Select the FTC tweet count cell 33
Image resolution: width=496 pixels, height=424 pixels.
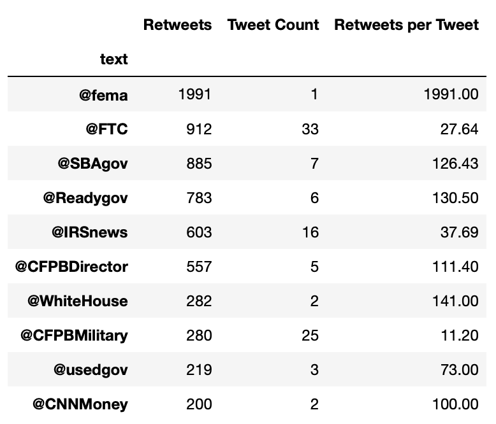[310, 129]
